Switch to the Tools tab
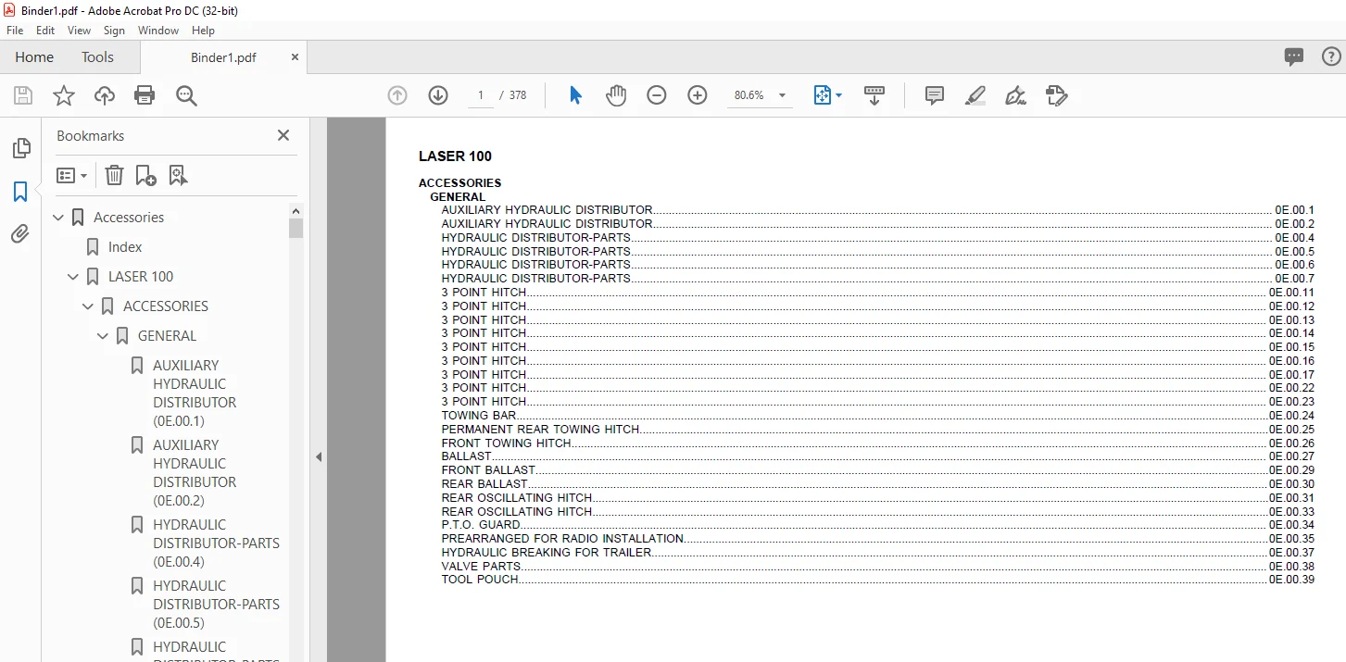1346x662 pixels. [x=97, y=57]
